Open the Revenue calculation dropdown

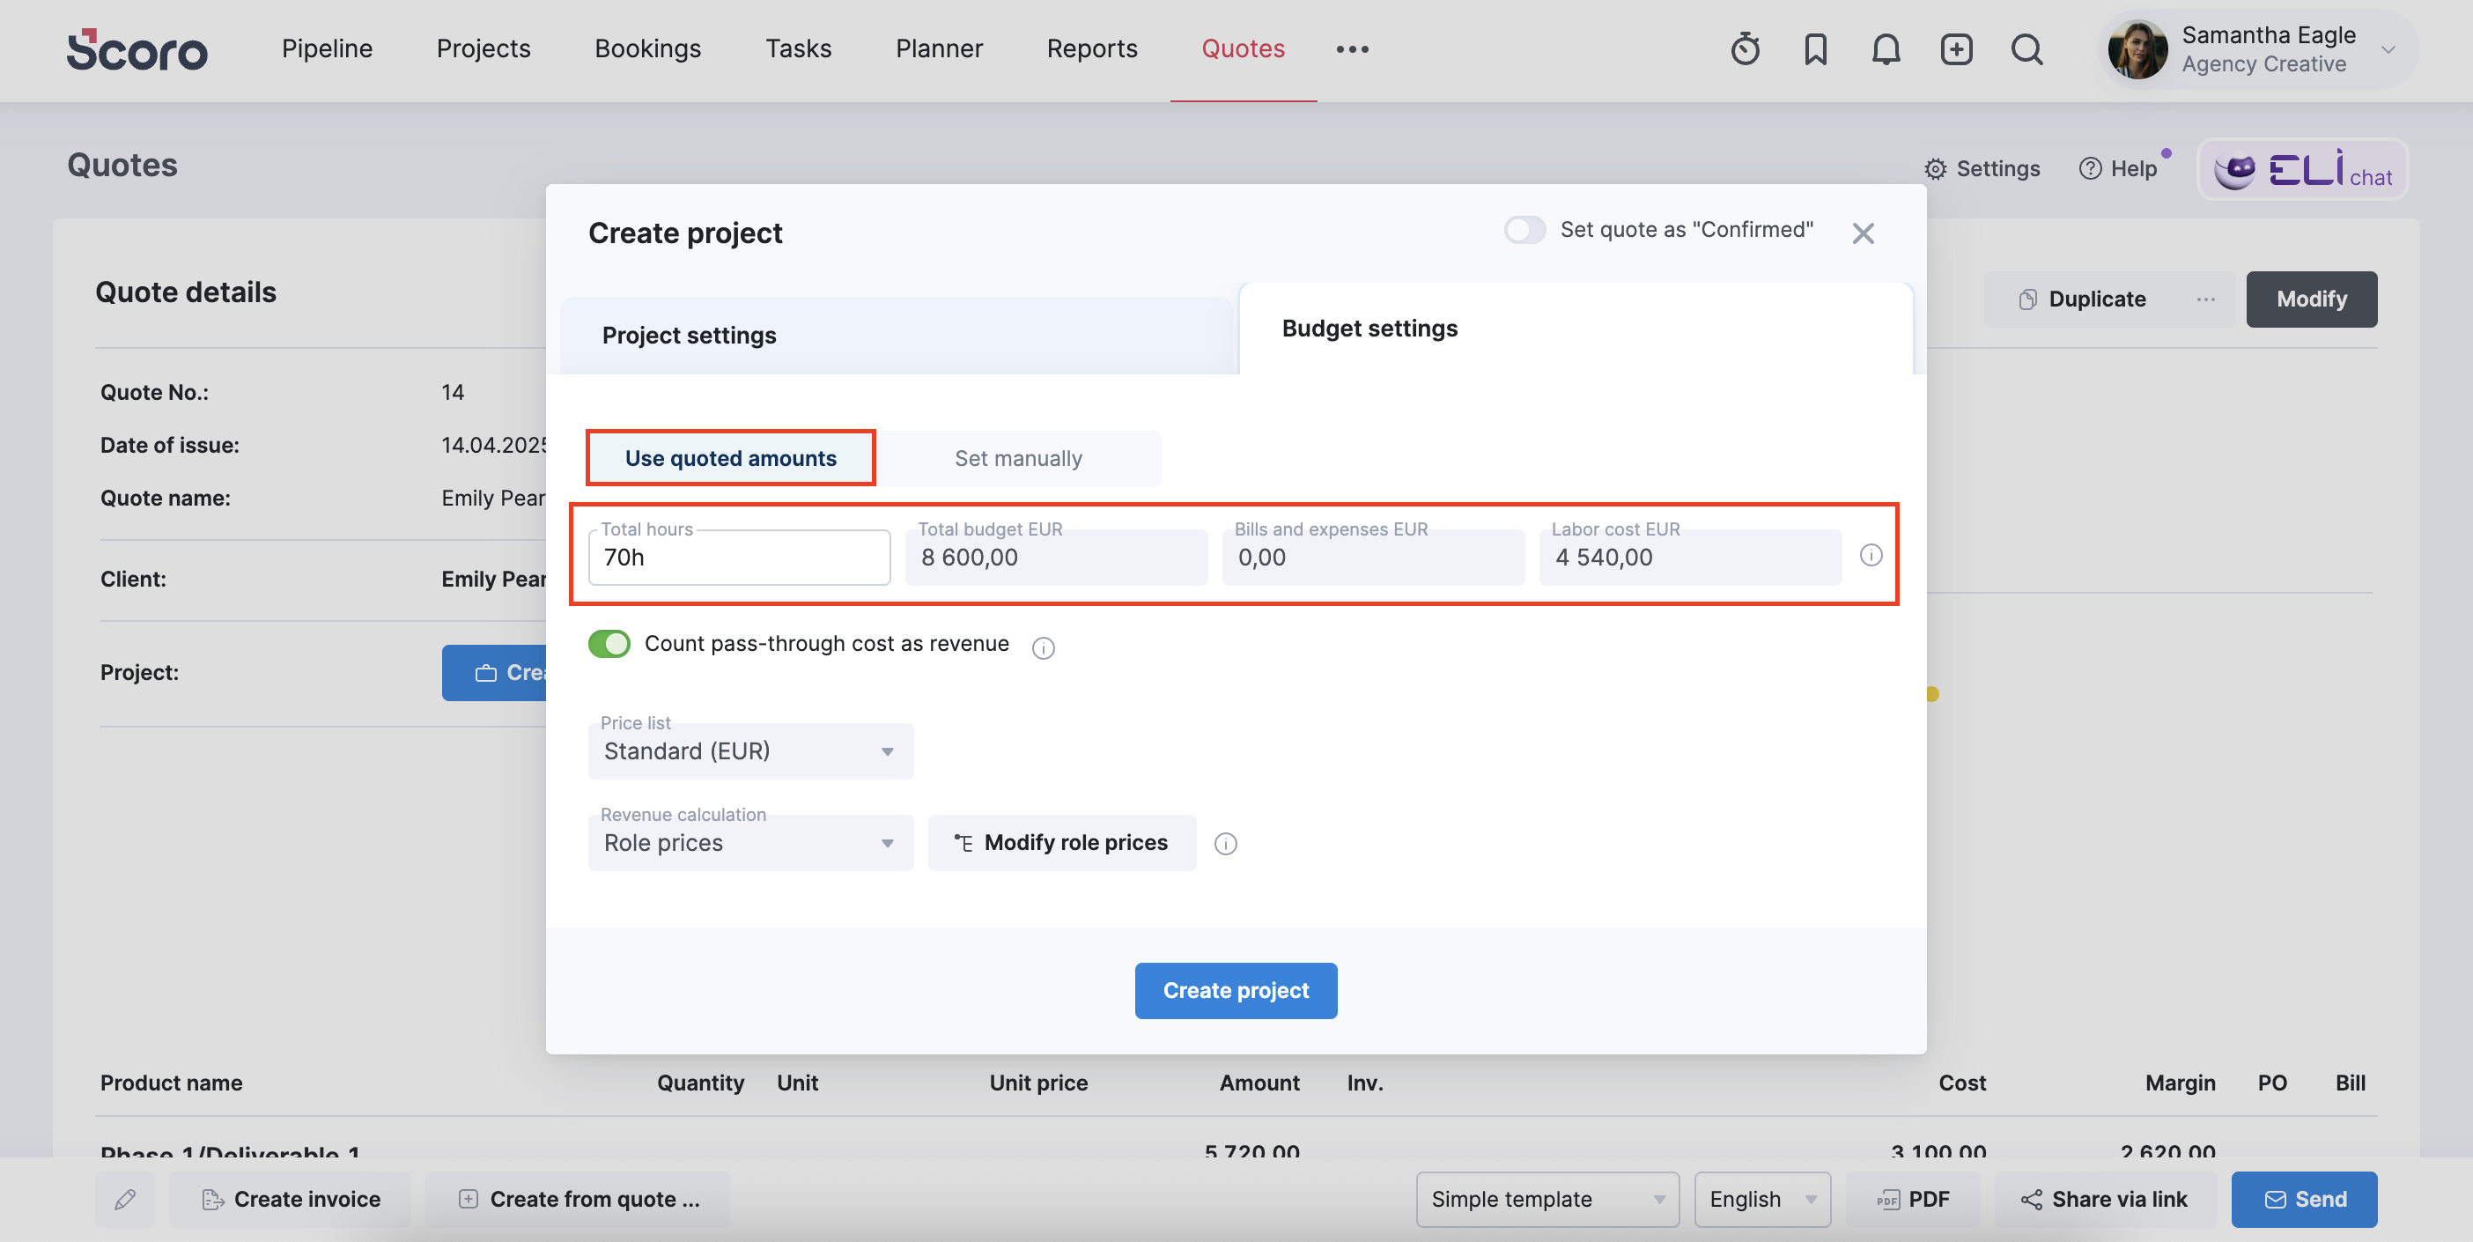[749, 843]
